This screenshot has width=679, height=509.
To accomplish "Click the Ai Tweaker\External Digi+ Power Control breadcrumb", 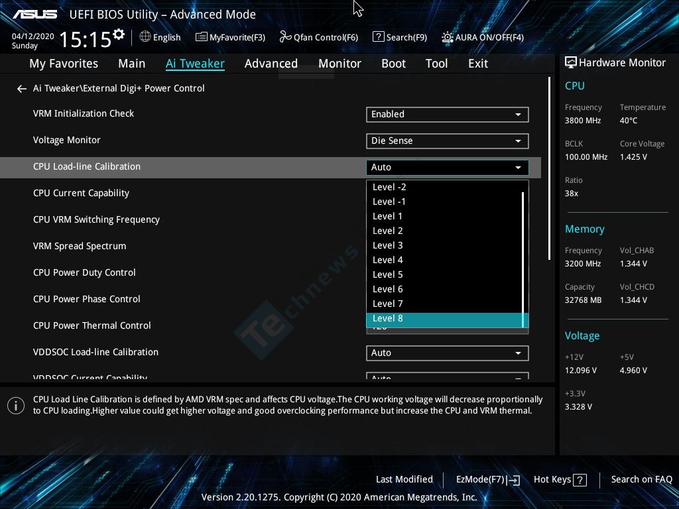I will point(119,88).
